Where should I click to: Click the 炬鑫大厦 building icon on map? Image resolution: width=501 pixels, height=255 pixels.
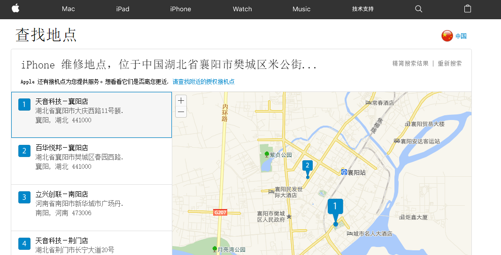pyautogui.click(x=402, y=217)
